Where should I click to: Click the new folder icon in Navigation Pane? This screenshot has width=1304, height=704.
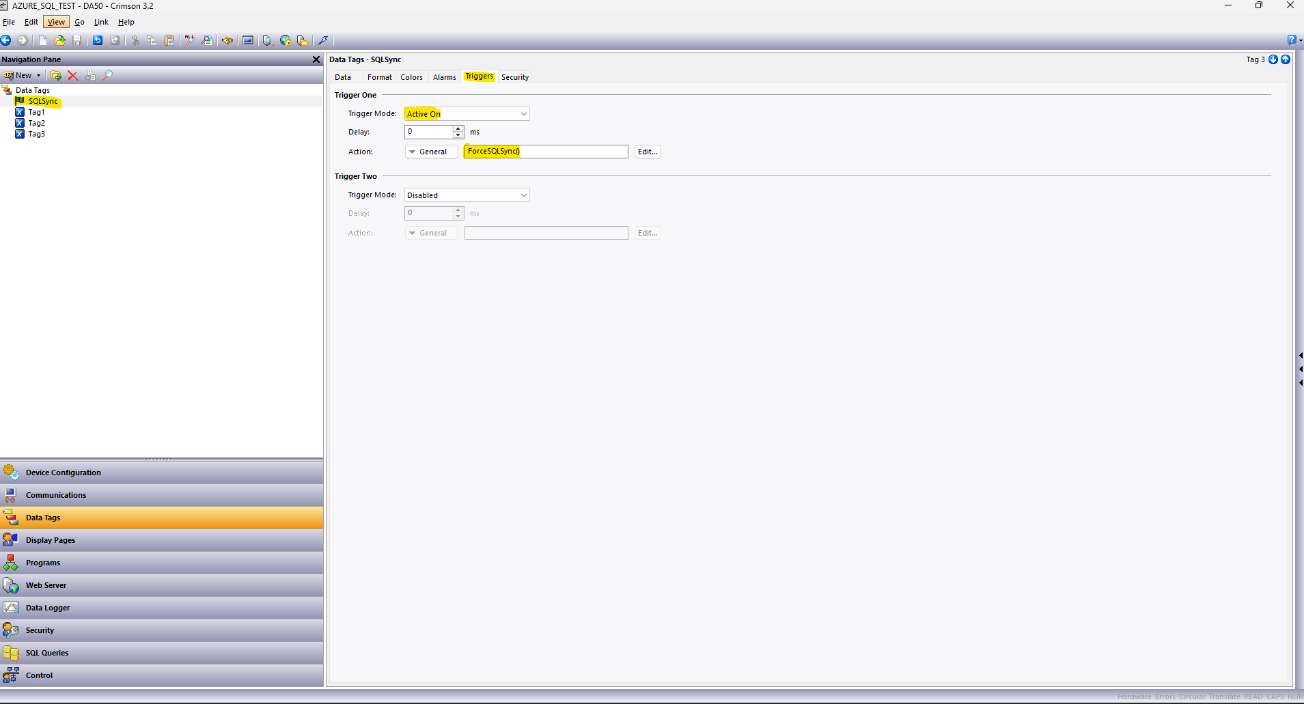click(56, 76)
